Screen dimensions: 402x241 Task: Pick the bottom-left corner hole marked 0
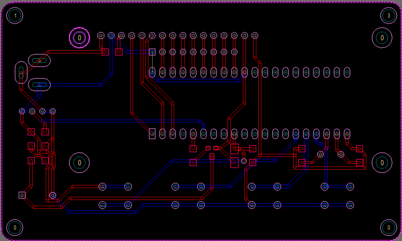click(x=15, y=228)
